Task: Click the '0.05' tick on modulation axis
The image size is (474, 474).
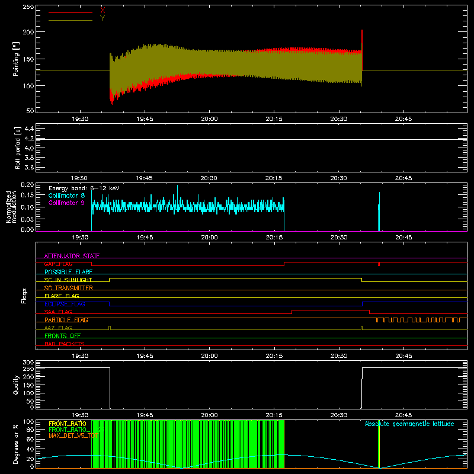Action: click(27, 219)
